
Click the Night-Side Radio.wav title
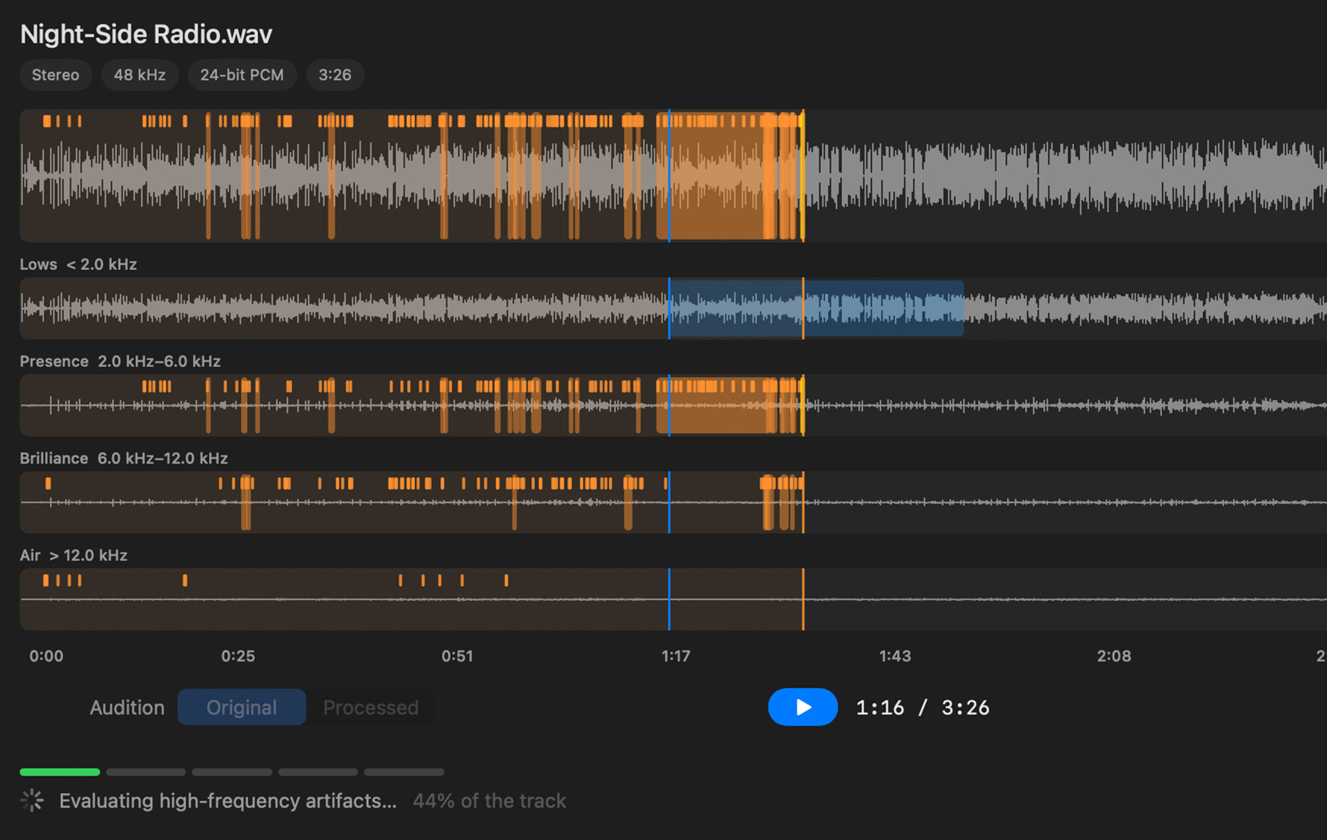pyautogui.click(x=146, y=34)
